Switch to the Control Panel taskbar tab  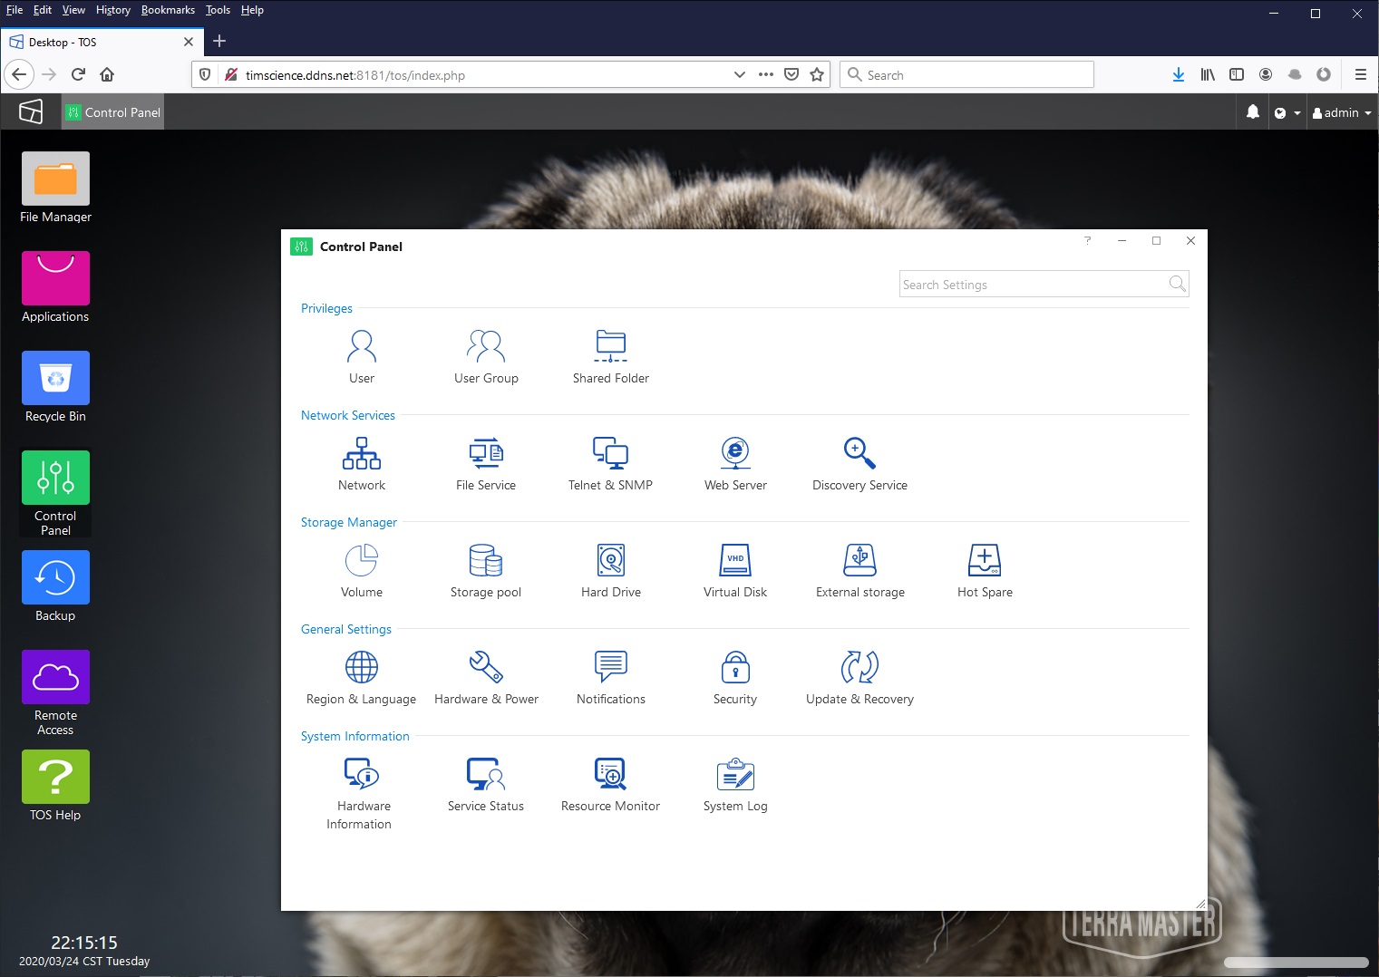(113, 112)
